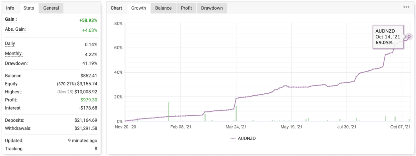Click the 41.19% drawdown value
The width and height of the screenshot is (416, 156).
tap(90, 63)
